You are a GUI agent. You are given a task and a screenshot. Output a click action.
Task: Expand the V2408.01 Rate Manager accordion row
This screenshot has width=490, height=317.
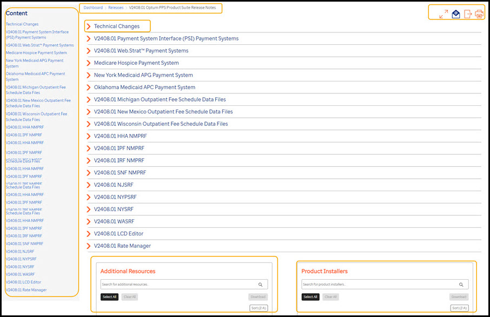pyautogui.click(x=284, y=246)
